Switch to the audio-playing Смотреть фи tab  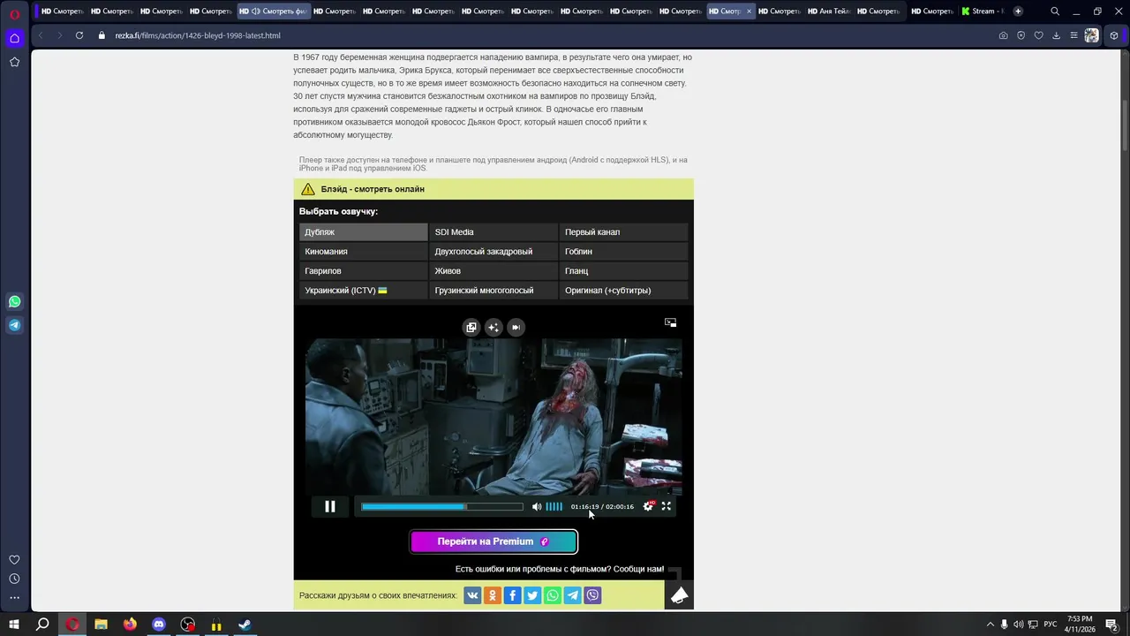click(x=274, y=11)
